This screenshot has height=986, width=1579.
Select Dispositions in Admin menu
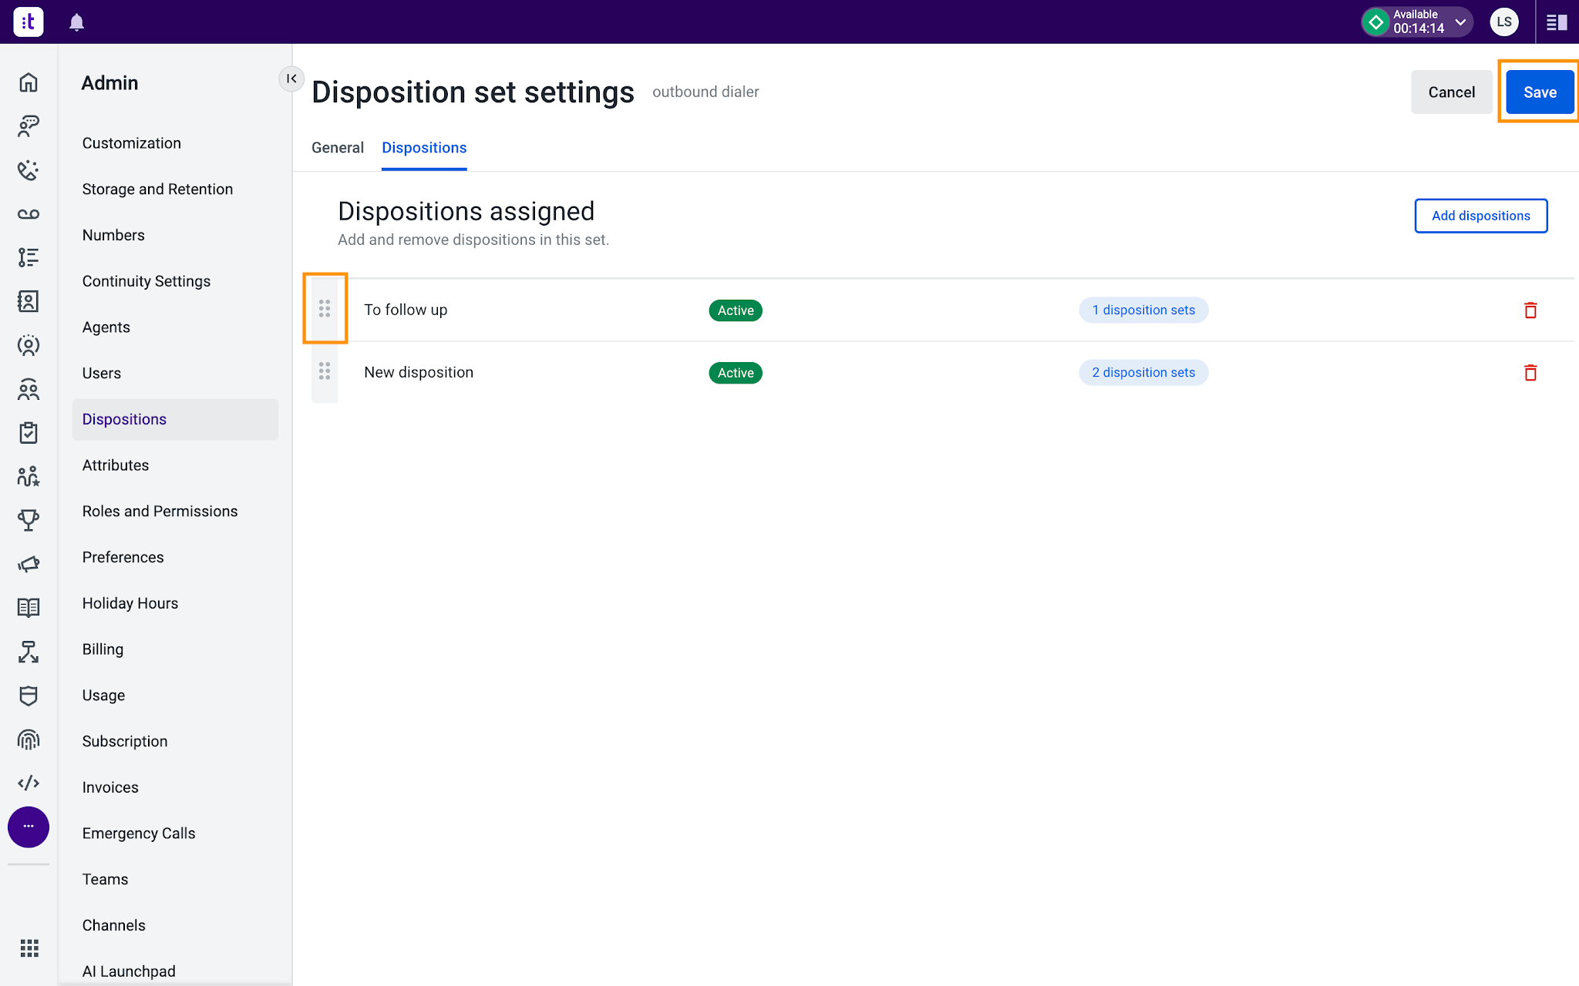175,419
